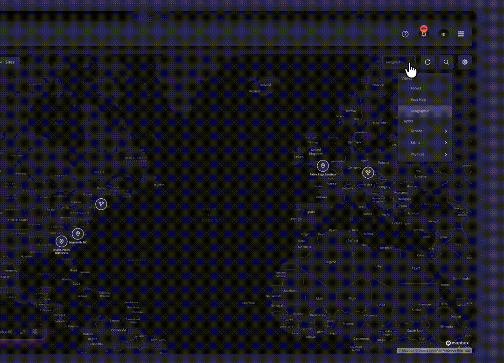The image size is (504, 363).
Task: Choose the Access view
Action: (x=425, y=88)
